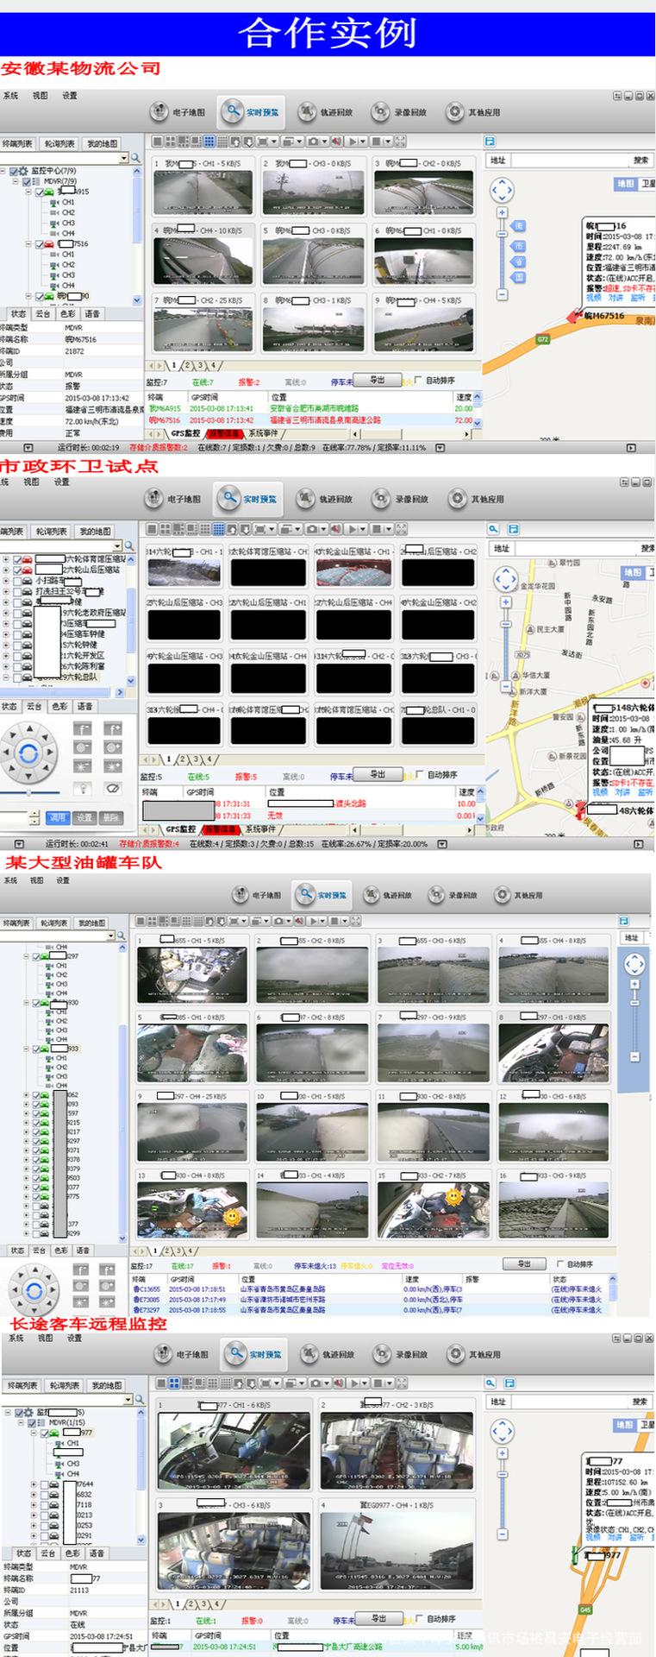Click the map pan control in 安徽某物流公司 window
The height and width of the screenshot is (1657, 656).
pyautogui.click(x=502, y=190)
